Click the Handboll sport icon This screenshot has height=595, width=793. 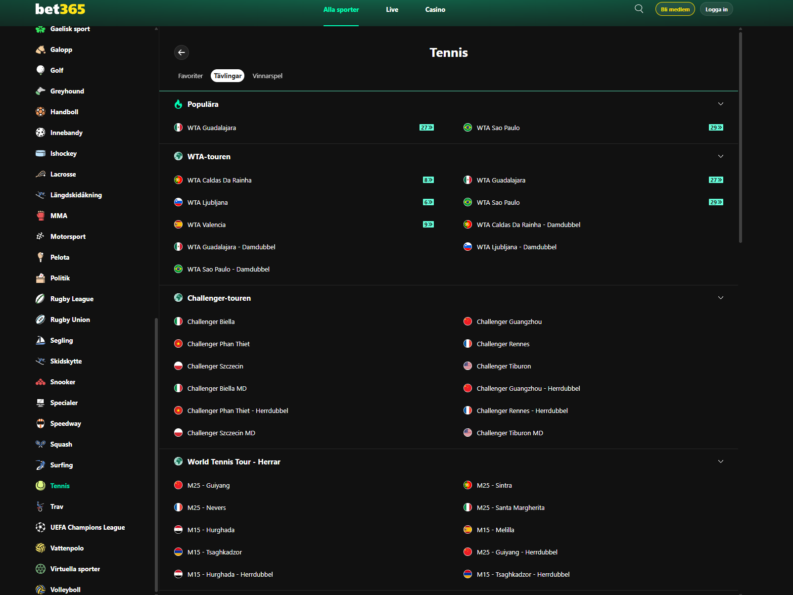click(x=41, y=112)
